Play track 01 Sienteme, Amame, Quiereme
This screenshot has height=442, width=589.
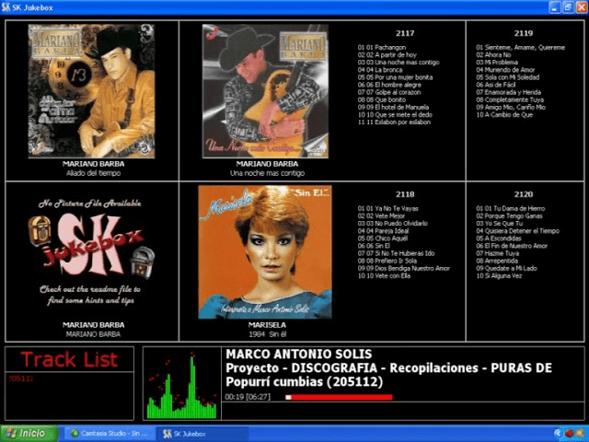pyautogui.click(x=521, y=47)
